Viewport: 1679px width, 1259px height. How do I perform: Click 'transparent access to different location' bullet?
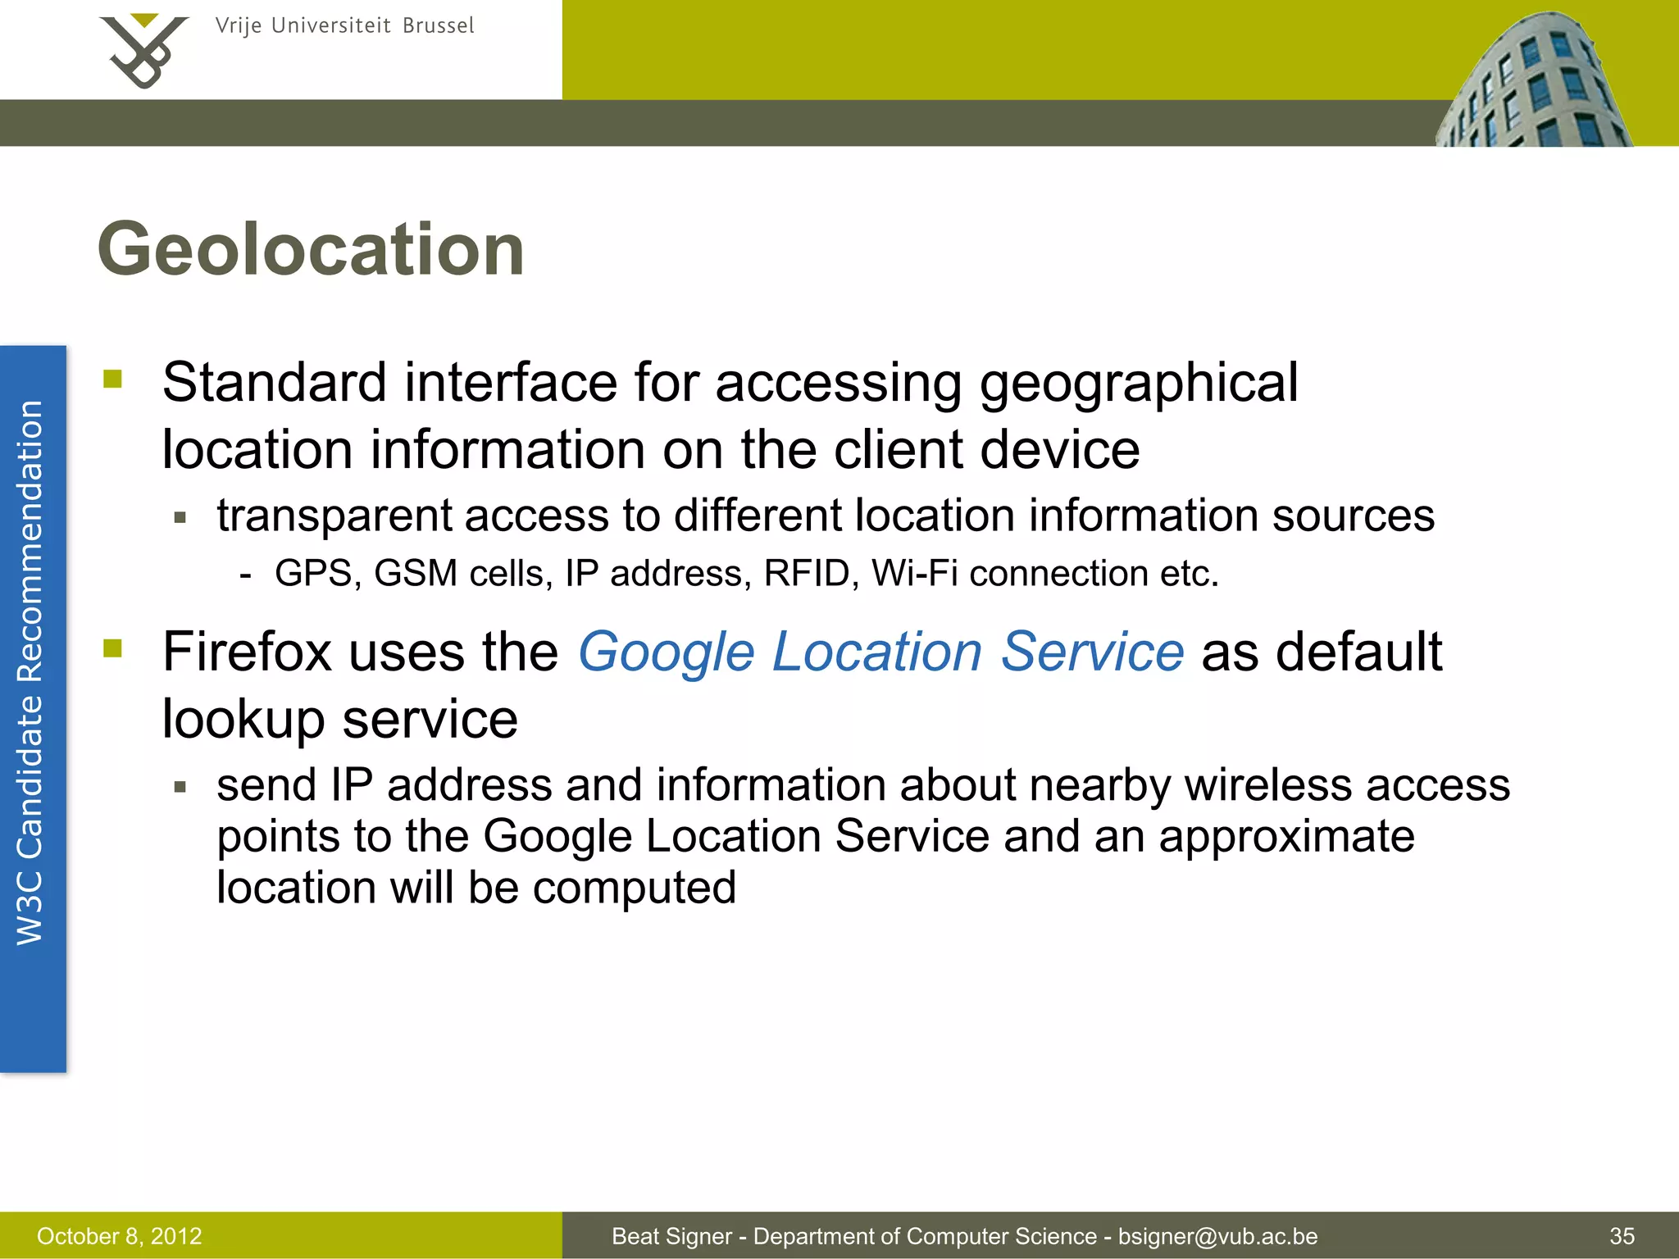tap(826, 516)
